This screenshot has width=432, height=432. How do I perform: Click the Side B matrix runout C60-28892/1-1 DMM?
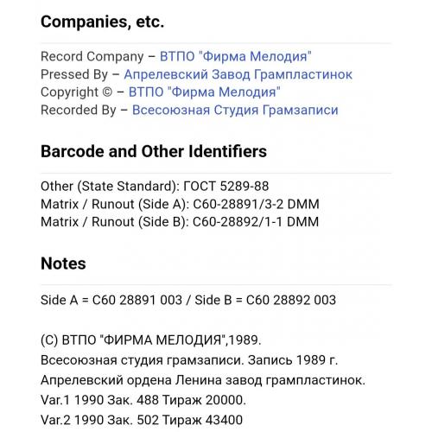pos(180,222)
